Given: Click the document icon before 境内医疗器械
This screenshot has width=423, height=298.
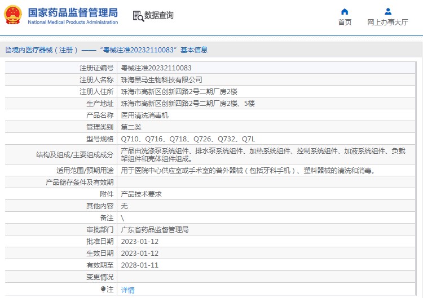Looking at the screenshot, I should pyautogui.click(x=8, y=50).
